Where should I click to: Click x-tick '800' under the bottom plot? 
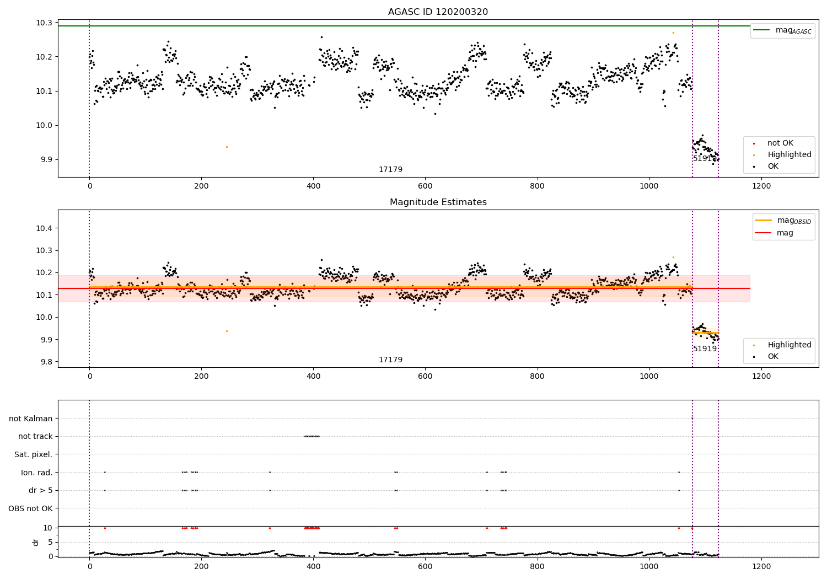[537, 567]
